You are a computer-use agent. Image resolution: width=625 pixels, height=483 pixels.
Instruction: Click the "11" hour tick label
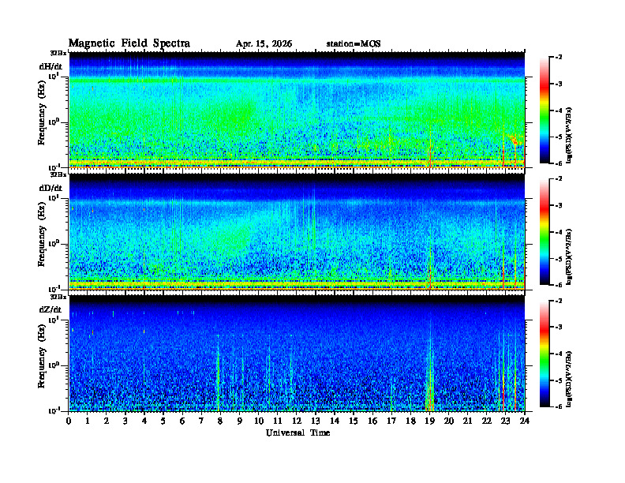(278, 421)
